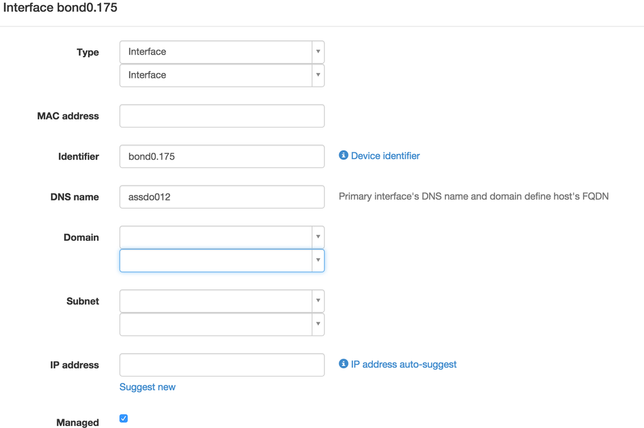Click into the Identifier field containing bond0.175

[222, 156]
